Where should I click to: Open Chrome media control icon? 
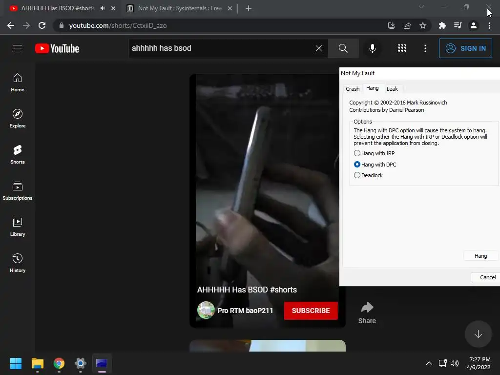(x=458, y=25)
